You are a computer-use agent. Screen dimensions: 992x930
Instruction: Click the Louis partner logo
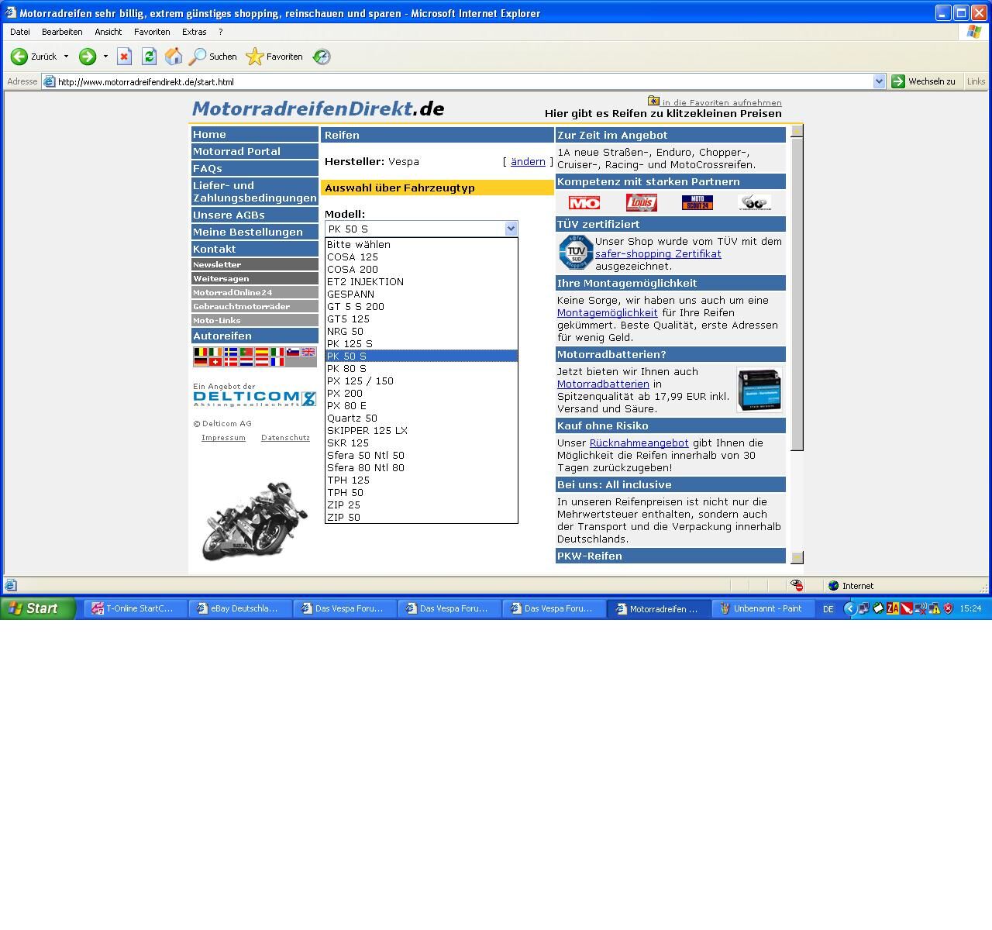click(x=641, y=203)
